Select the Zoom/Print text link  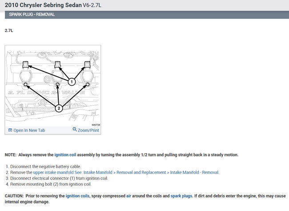coord(88,130)
